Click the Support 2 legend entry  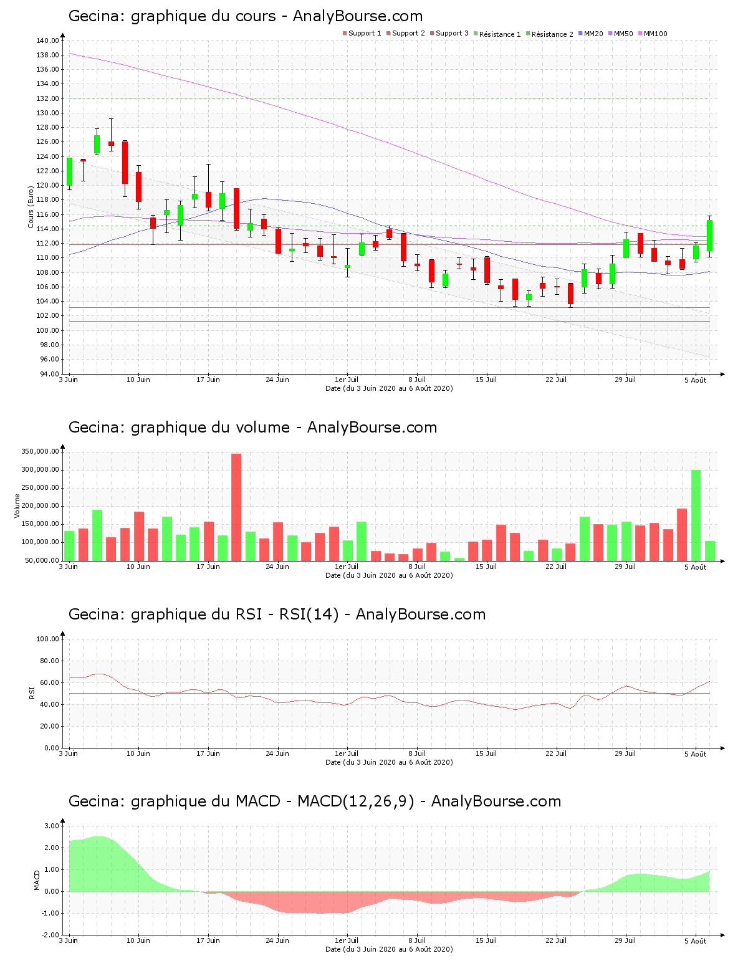(405, 34)
